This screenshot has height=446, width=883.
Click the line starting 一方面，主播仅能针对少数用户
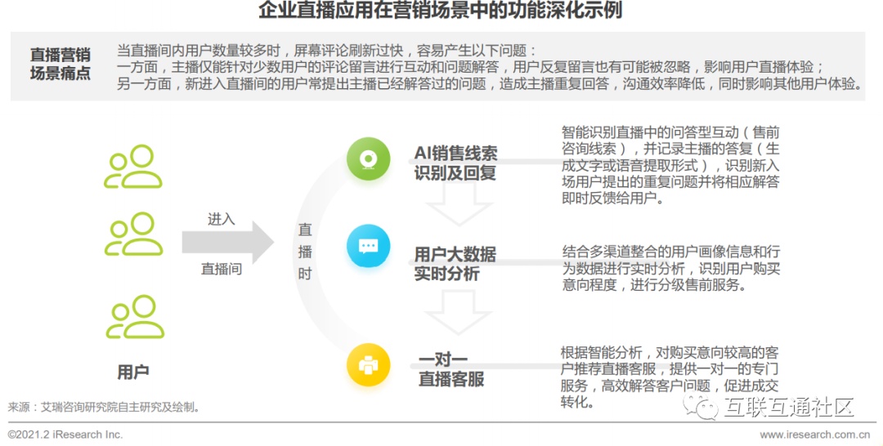coord(470,68)
